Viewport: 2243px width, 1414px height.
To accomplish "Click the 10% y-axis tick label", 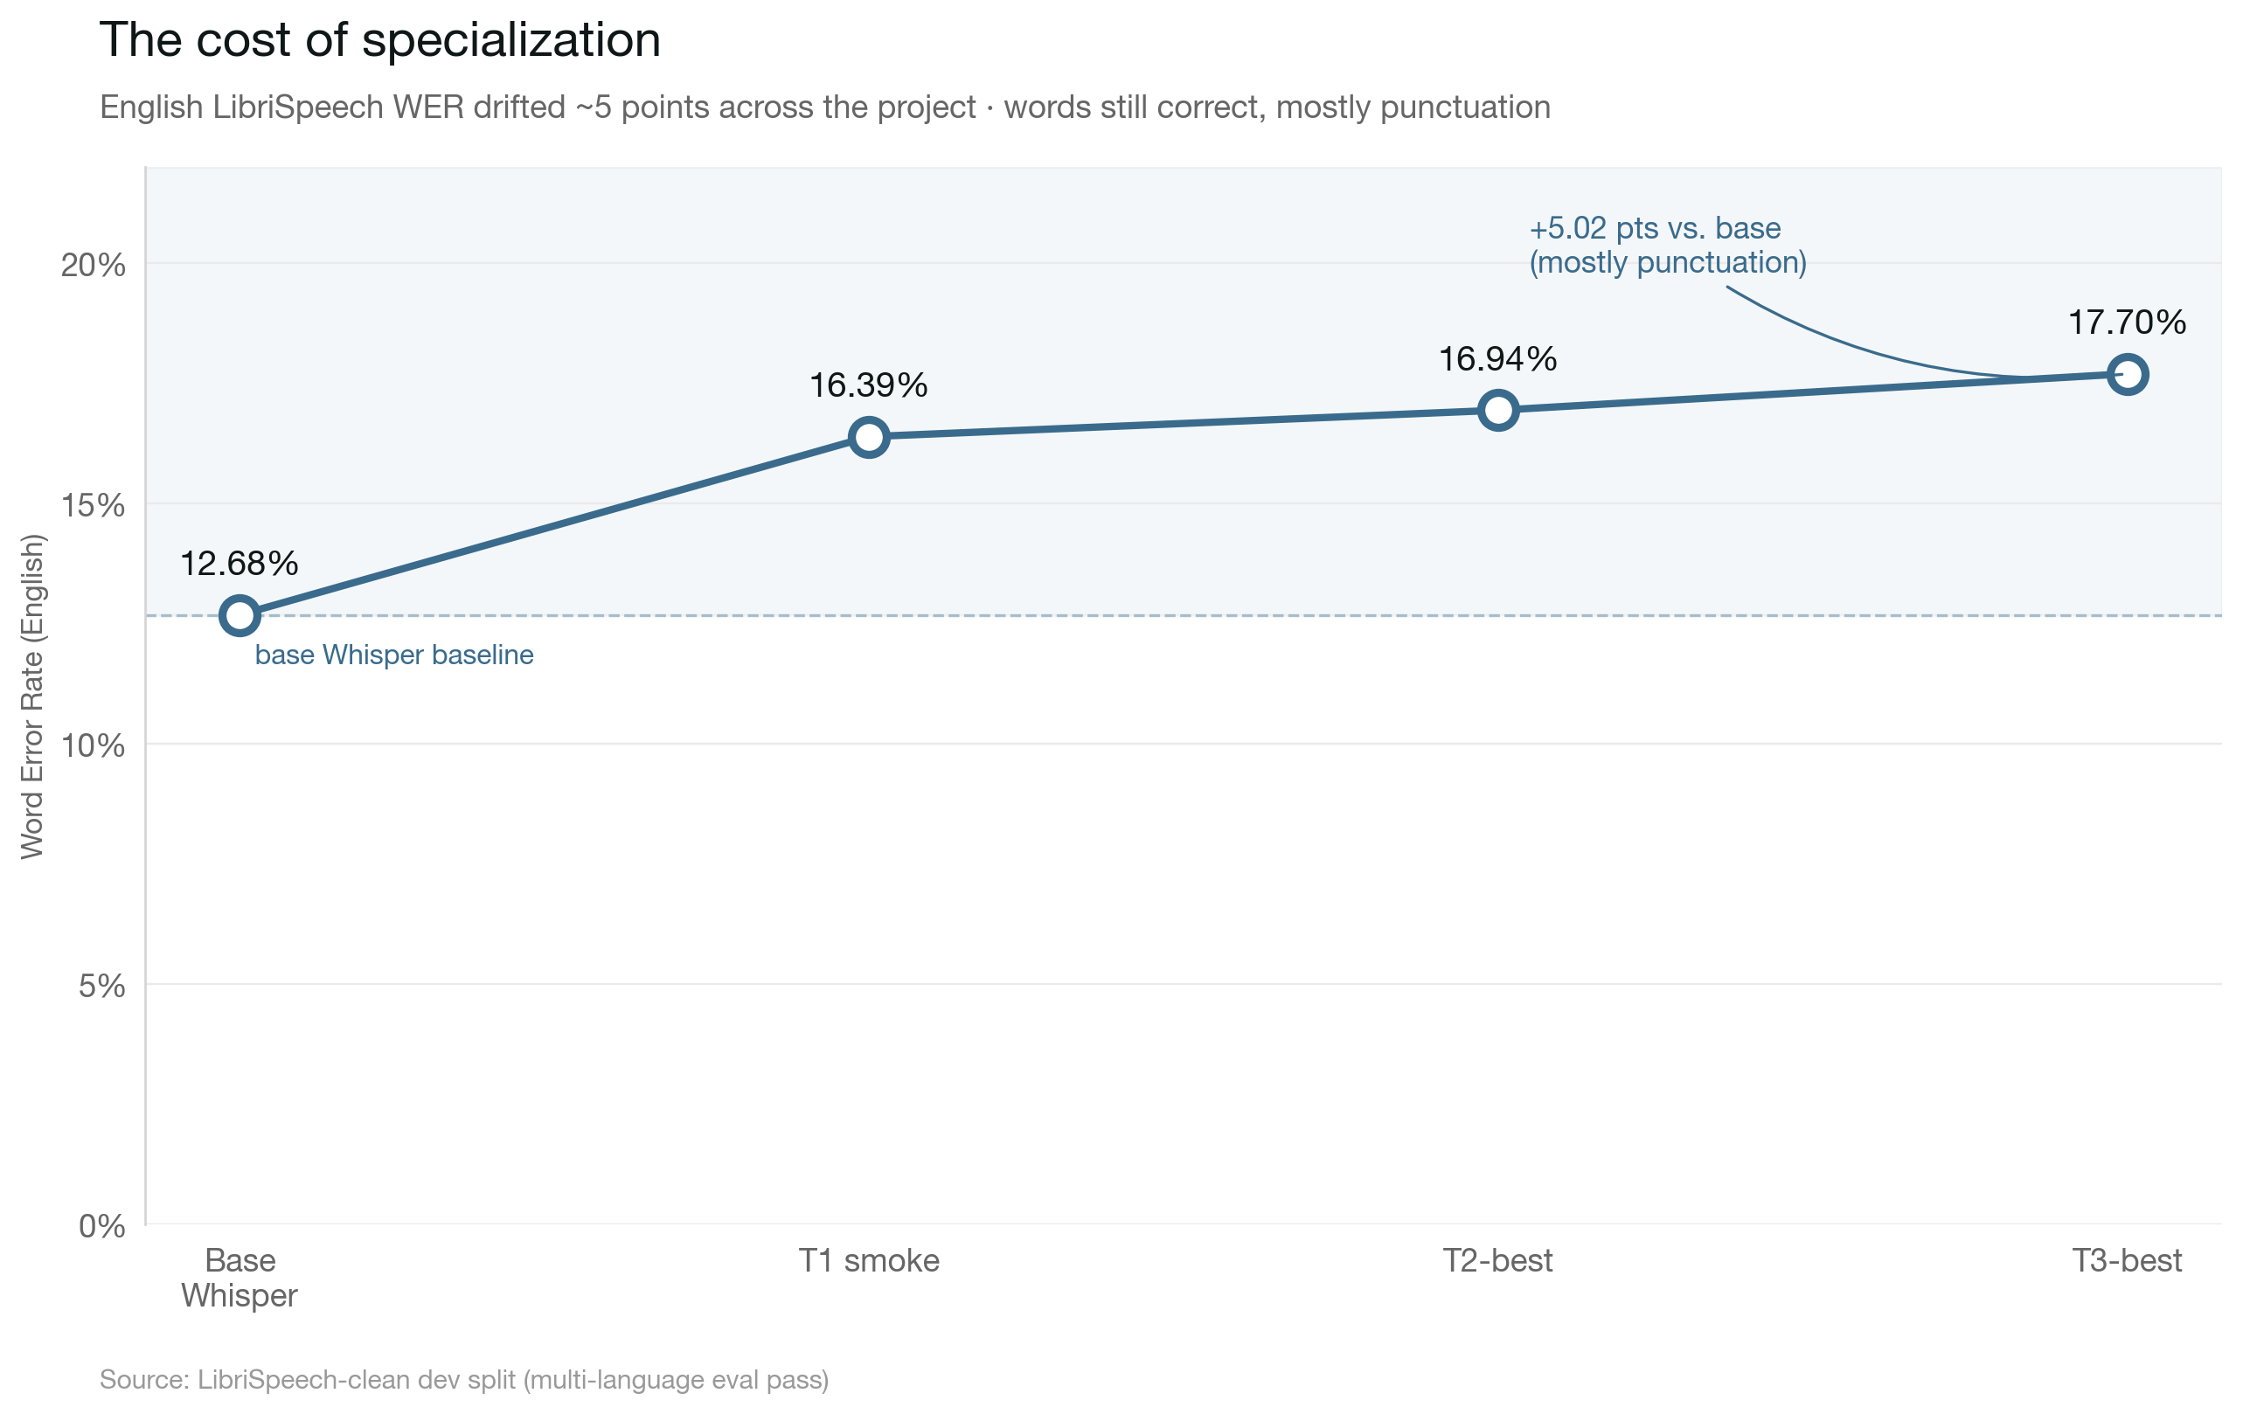I will pos(94,745).
